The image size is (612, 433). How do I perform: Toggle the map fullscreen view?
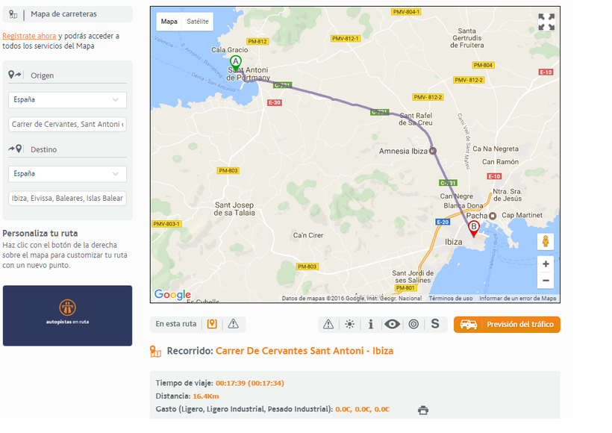(546, 22)
